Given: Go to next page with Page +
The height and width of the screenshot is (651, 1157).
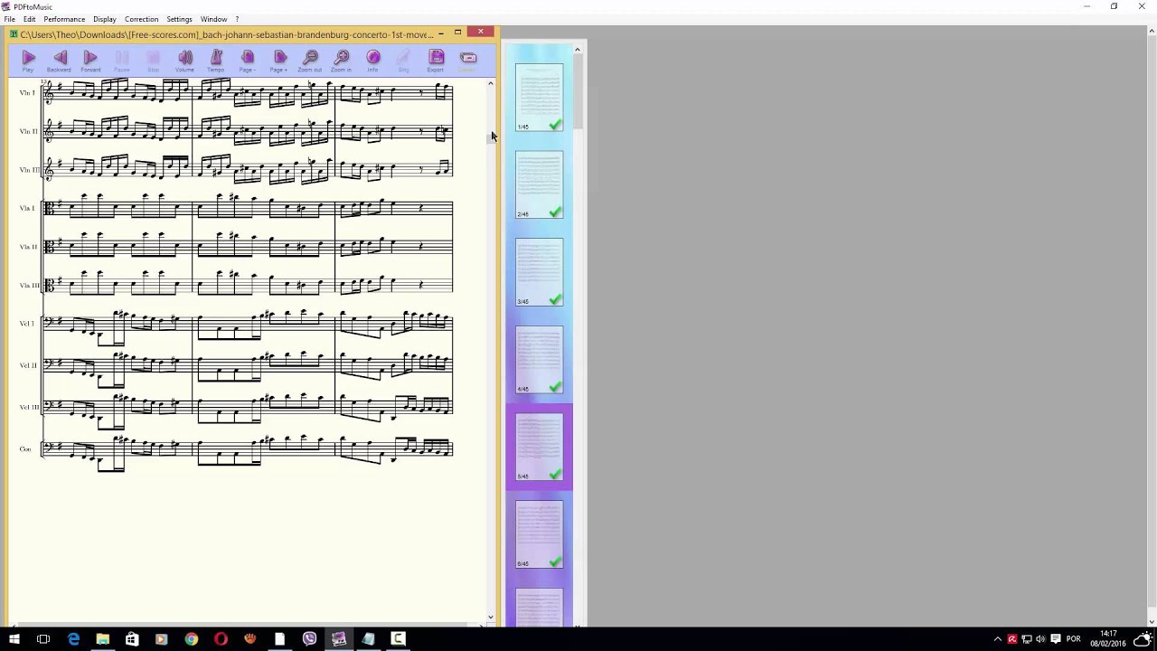Looking at the screenshot, I should pos(278,60).
